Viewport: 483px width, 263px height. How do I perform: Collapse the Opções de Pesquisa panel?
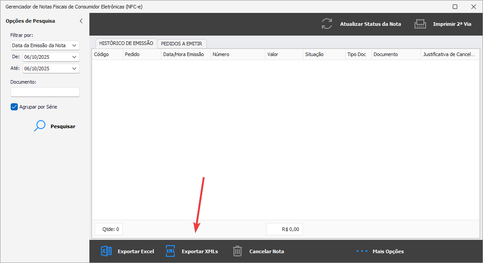(x=81, y=21)
